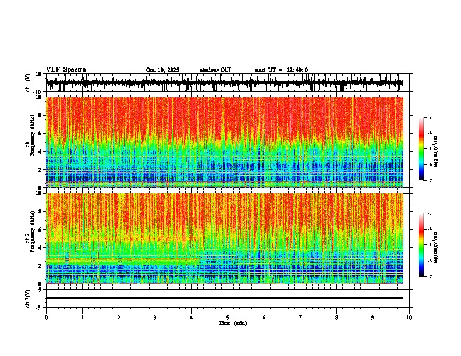Click time axis tick label "3"
461x356 pixels.
(x=155, y=318)
